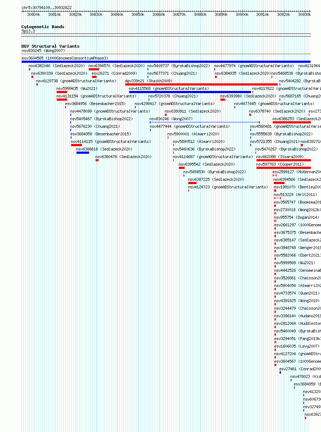Click esv26271 (Conrad2009) variant
Viewport: 321px width, 432px height.
[114, 73]
